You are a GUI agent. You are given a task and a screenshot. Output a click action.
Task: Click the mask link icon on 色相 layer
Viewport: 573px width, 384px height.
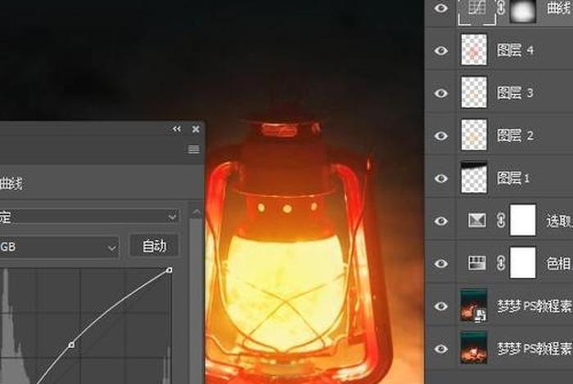501,263
